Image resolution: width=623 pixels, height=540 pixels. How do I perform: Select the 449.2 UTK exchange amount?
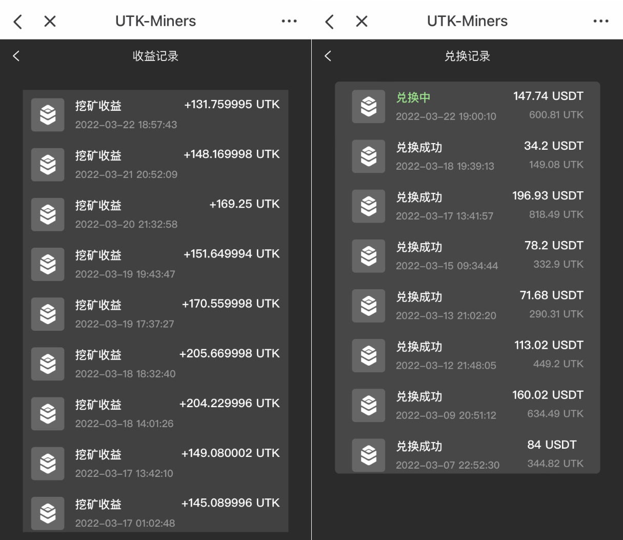pyautogui.click(x=558, y=364)
